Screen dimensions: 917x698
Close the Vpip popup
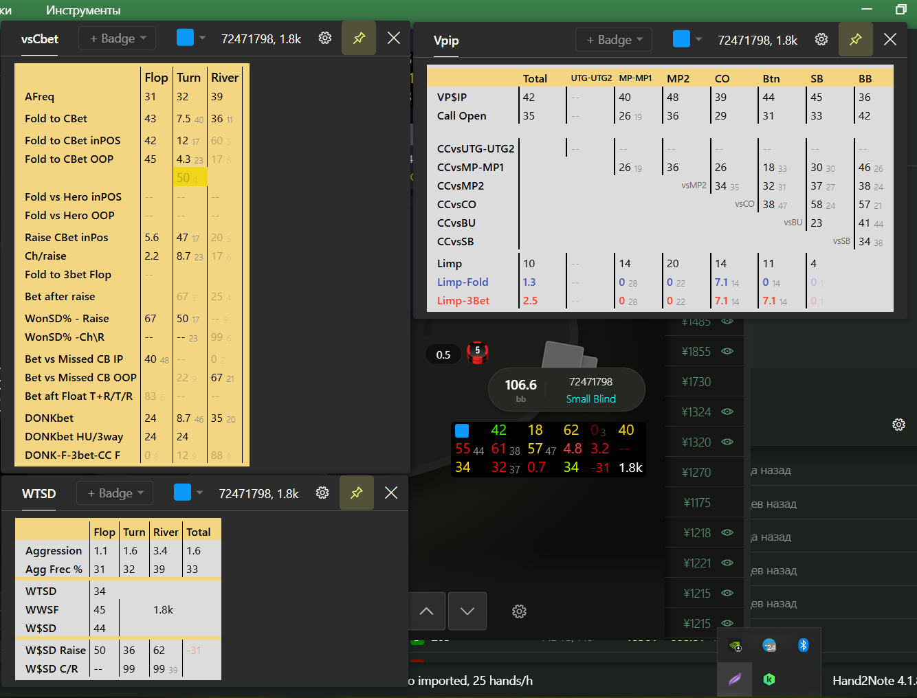coord(890,40)
